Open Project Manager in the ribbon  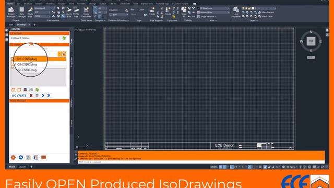pos(11,13)
